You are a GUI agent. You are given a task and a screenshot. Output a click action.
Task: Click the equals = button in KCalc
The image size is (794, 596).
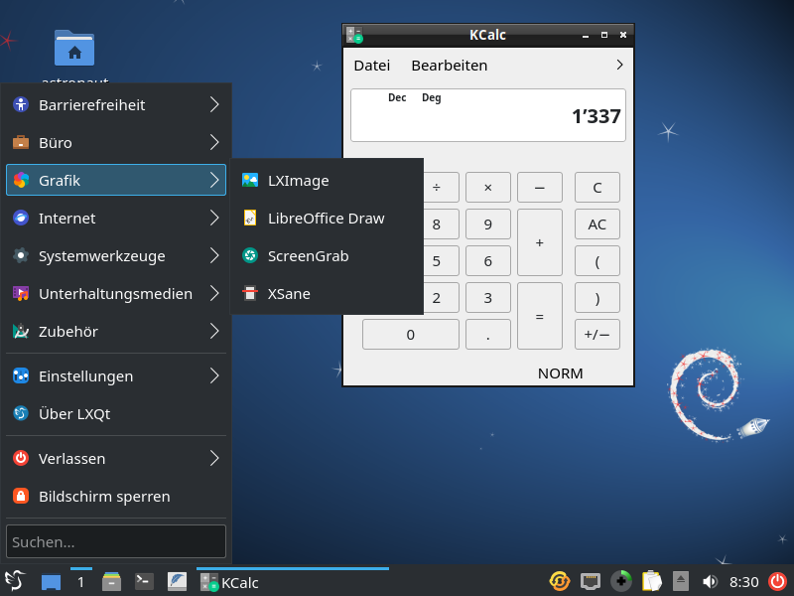[540, 316]
